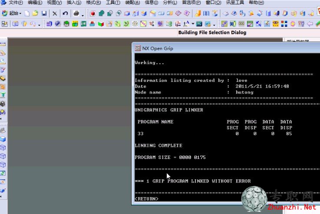The width and height of the screenshot is (320, 214).
Task: Open the 视图(V) menu
Action: (x=54, y=3)
